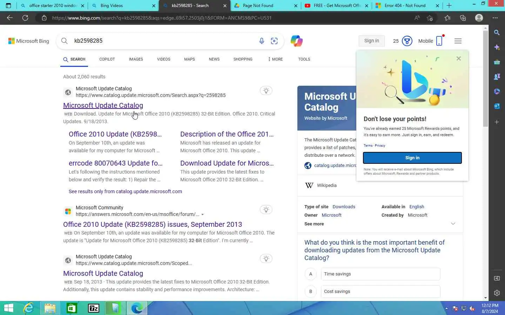
Task: Add this page to favorites star icon
Action: tap(430, 18)
